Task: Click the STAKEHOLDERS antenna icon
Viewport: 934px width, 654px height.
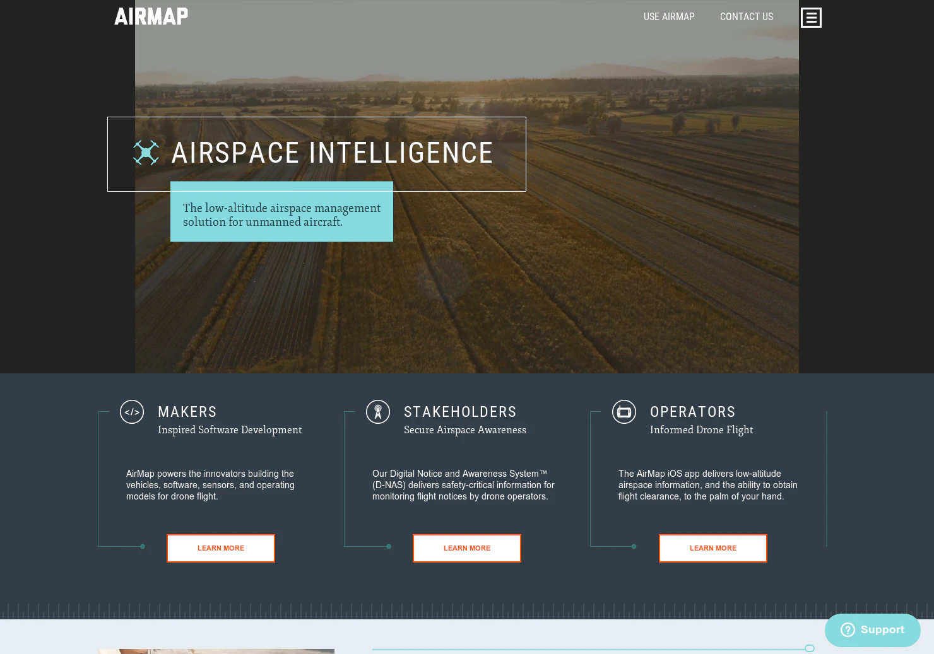Action: (378, 411)
